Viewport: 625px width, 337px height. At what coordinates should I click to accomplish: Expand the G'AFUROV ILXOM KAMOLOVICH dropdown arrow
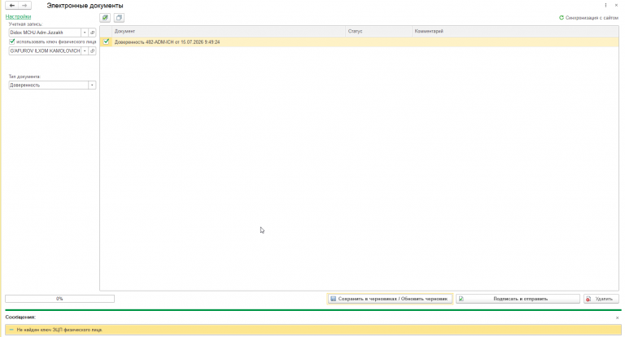click(x=85, y=50)
